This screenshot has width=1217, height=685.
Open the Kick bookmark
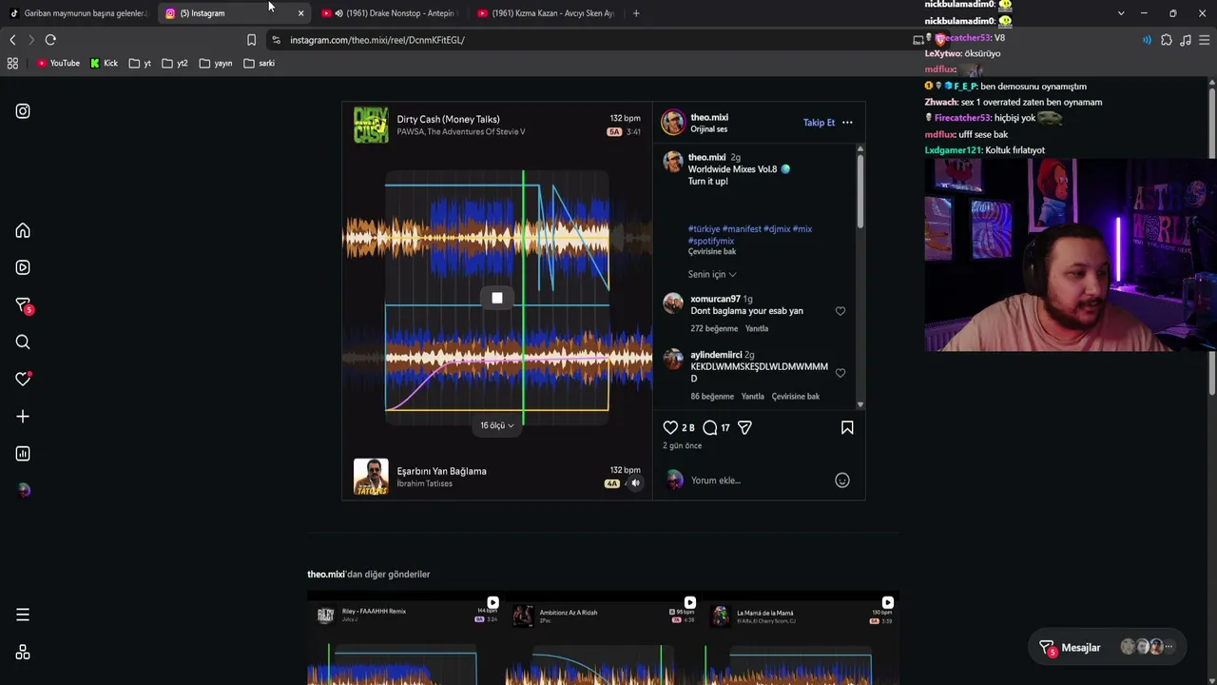pyautogui.click(x=104, y=64)
